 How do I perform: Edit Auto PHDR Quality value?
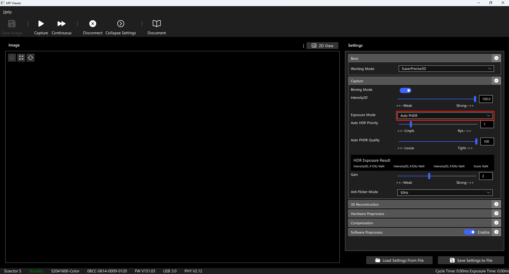pyautogui.click(x=487, y=142)
